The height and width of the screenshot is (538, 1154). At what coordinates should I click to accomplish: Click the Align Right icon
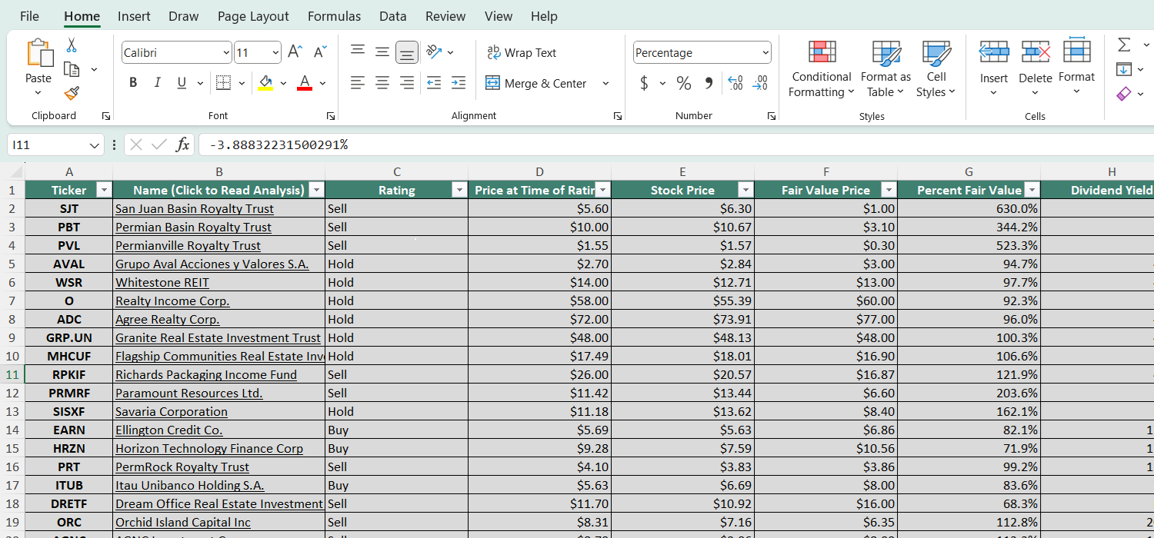point(407,82)
